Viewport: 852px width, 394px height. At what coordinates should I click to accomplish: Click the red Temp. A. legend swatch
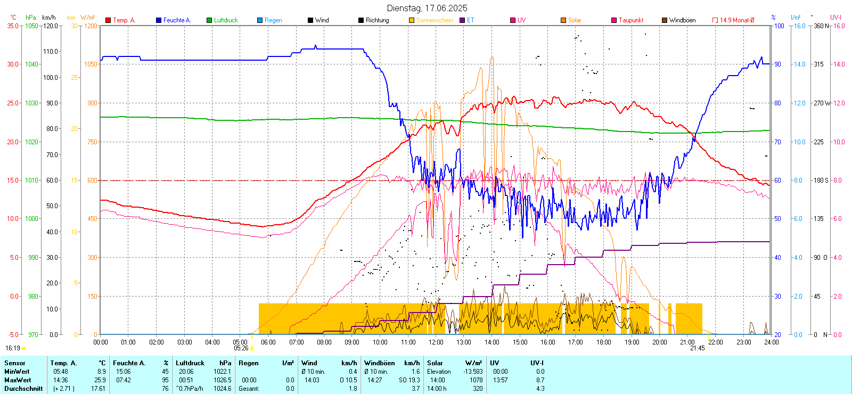[108, 20]
